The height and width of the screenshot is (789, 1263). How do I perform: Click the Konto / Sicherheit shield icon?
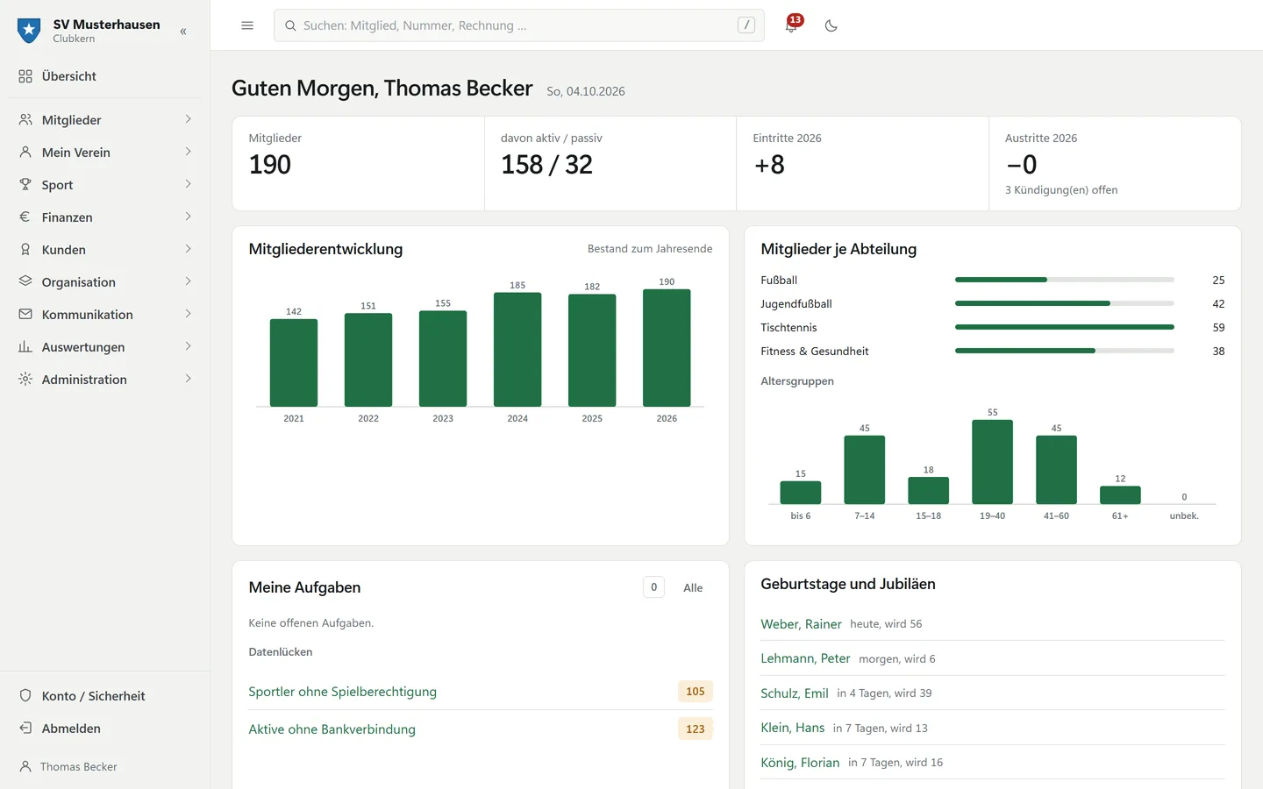[25, 695]
